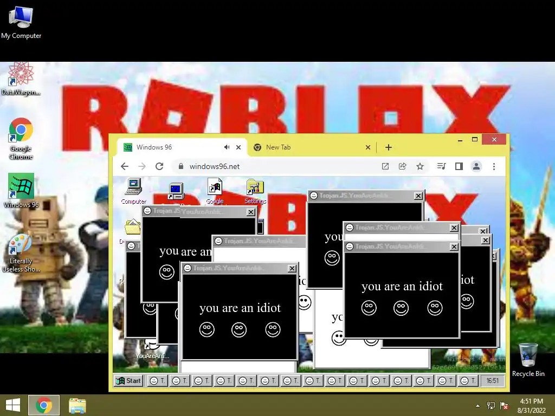Screen dimensions: 555x416
Task: Open My Computer desktop icon
Action: (21, 22)
